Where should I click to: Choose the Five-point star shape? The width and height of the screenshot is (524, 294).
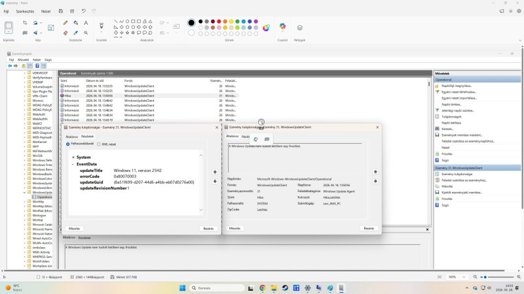coord(127,33)
